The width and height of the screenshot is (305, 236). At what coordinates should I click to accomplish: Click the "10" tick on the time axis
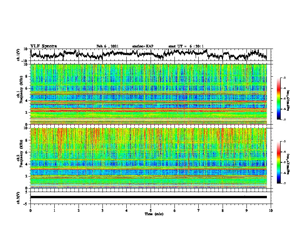coord(271,211)
